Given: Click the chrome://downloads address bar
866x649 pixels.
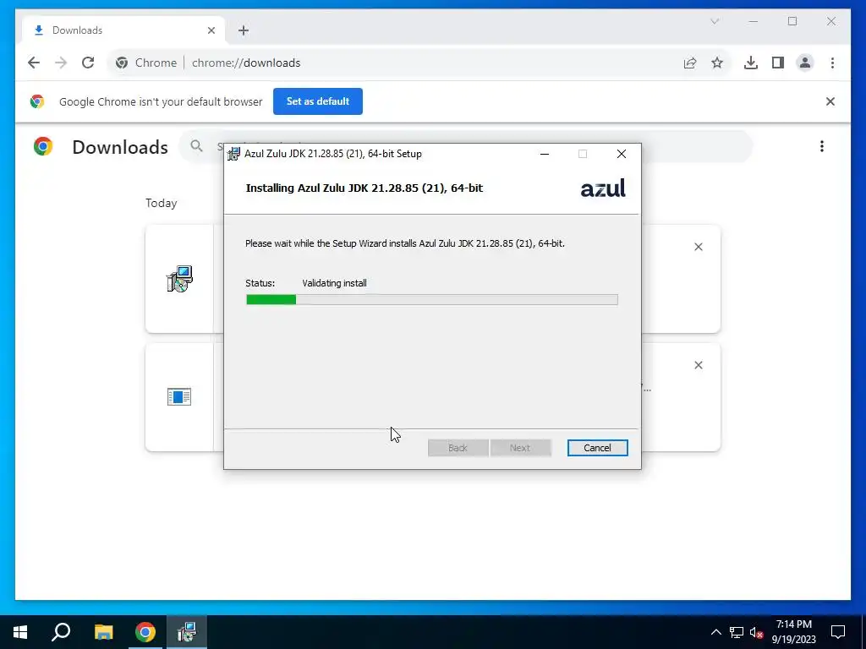Looking at the screenshot, I should [419, 63].
